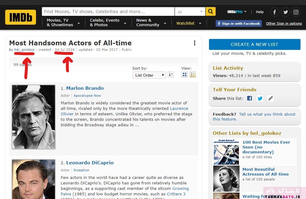The width and height of the screenshot is (306, 199).
Task: Expand the Celebs, Events & Photos menu
Action: point(108,23)
